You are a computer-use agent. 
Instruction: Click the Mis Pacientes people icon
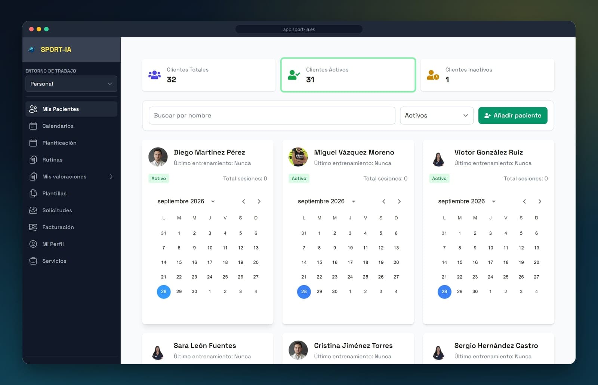click(33, 109)
